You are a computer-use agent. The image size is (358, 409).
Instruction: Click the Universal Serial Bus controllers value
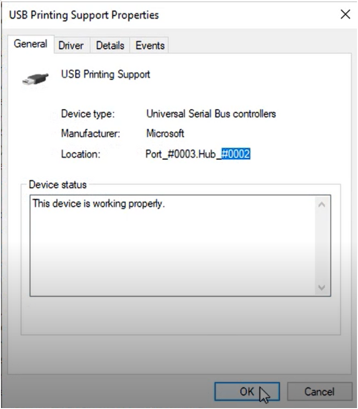click(211, 114)
